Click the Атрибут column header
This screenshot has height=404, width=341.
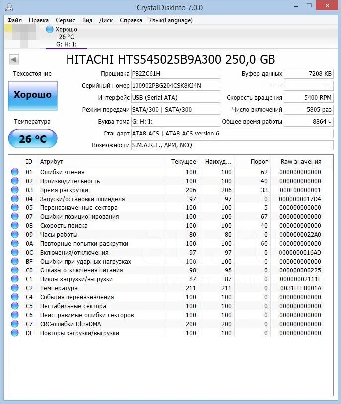100,161
